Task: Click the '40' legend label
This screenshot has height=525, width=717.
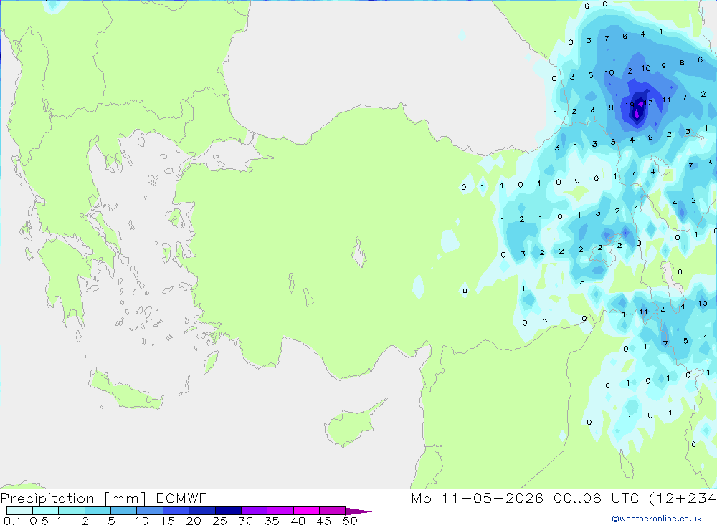Action: pyautogui.click(x=298, y=521)
